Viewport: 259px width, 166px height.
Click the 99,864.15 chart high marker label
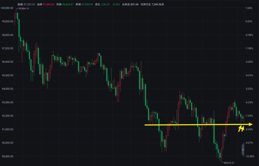tap(24, 9)
